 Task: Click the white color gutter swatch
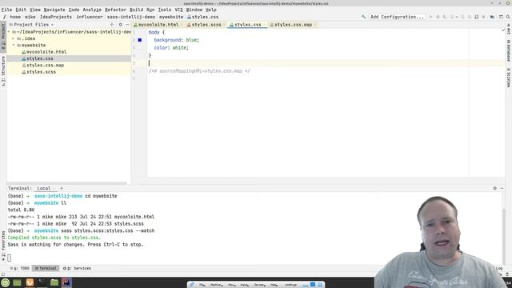point(140,48)
